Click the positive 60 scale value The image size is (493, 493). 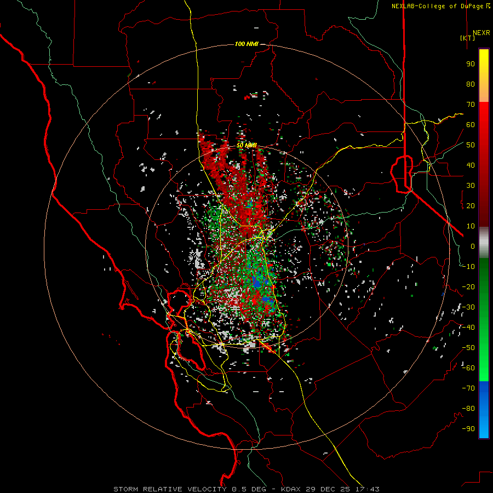click(471, 125)
